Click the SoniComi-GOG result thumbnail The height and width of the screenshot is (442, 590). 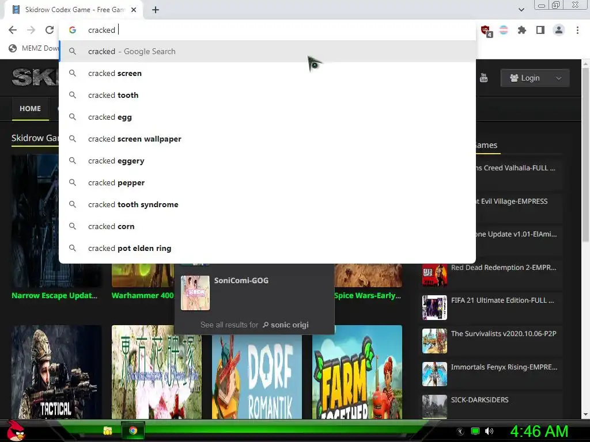tap(195, 293)
